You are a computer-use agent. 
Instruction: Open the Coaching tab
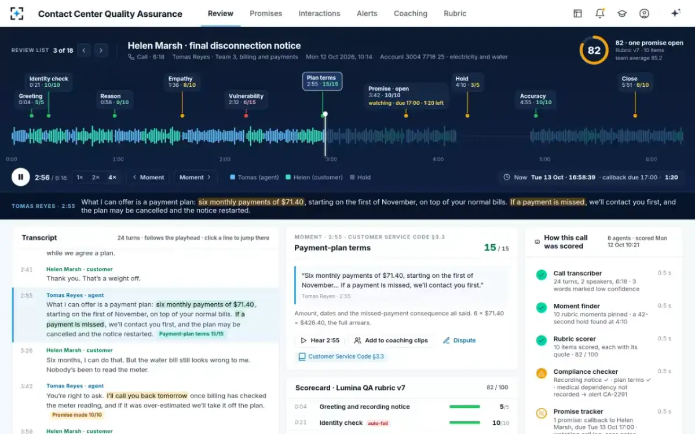pos(411,13)
